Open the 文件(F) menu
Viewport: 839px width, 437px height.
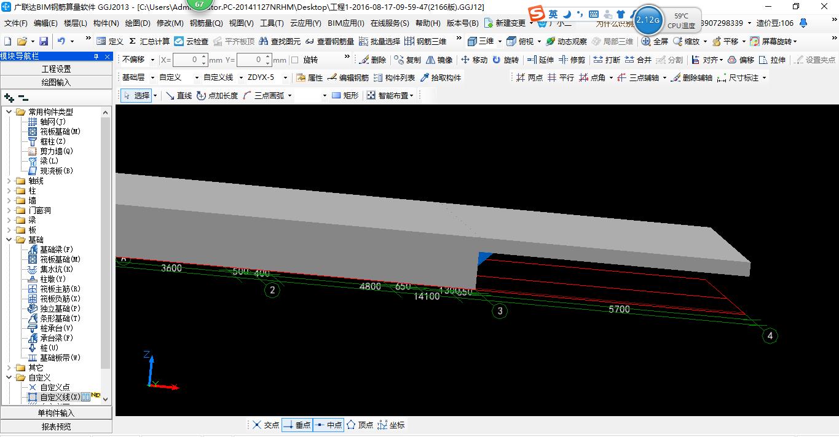(x=15, y=23)
